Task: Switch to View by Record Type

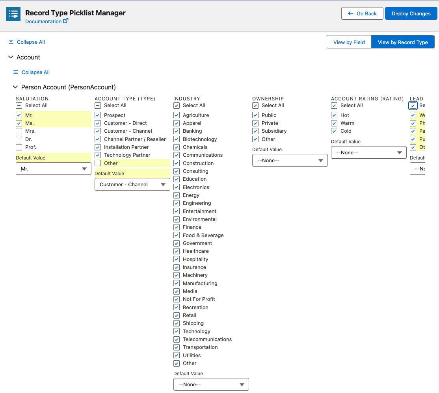Action: 403,42
